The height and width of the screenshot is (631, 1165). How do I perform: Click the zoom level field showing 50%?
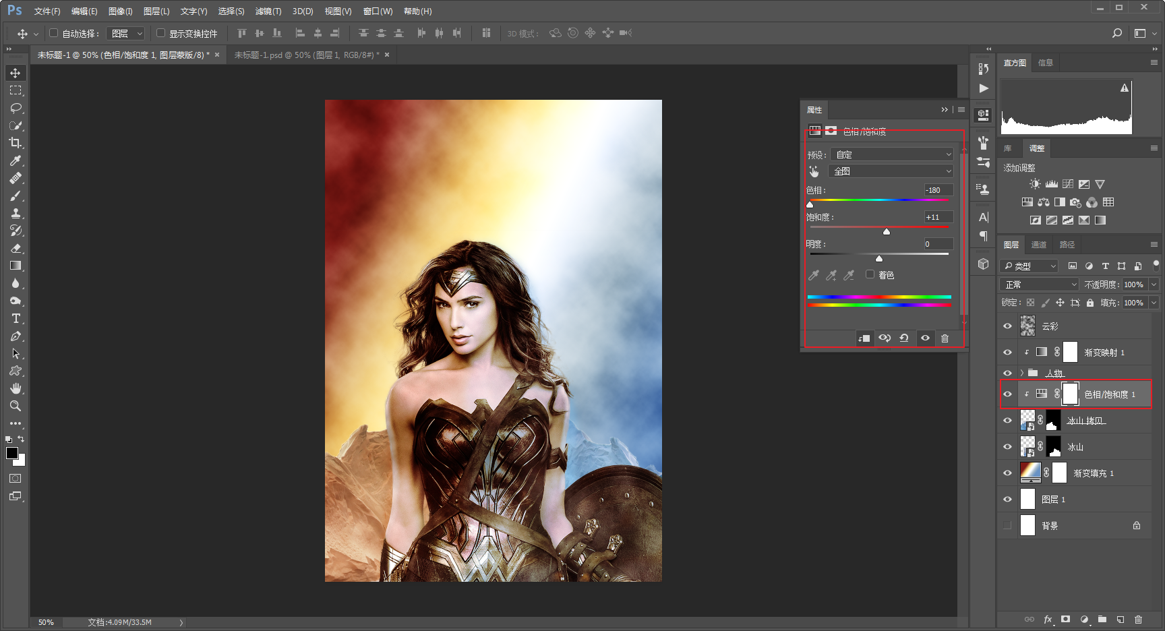[x=46, y=622]
